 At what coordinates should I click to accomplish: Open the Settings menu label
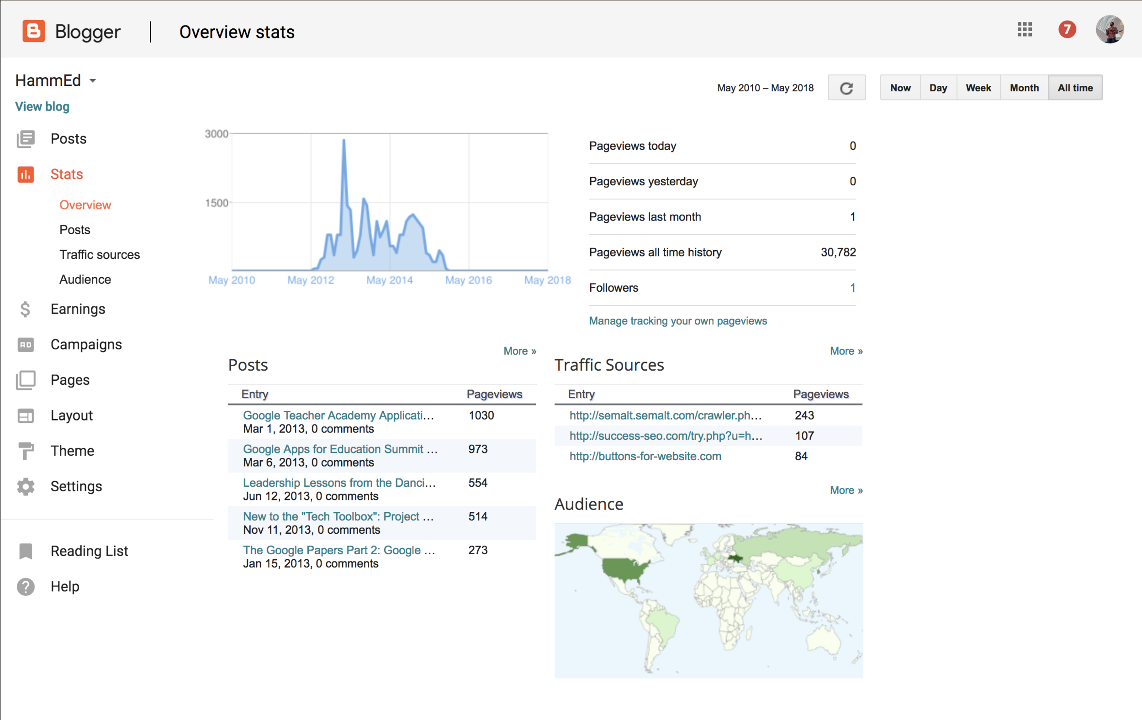76,486
